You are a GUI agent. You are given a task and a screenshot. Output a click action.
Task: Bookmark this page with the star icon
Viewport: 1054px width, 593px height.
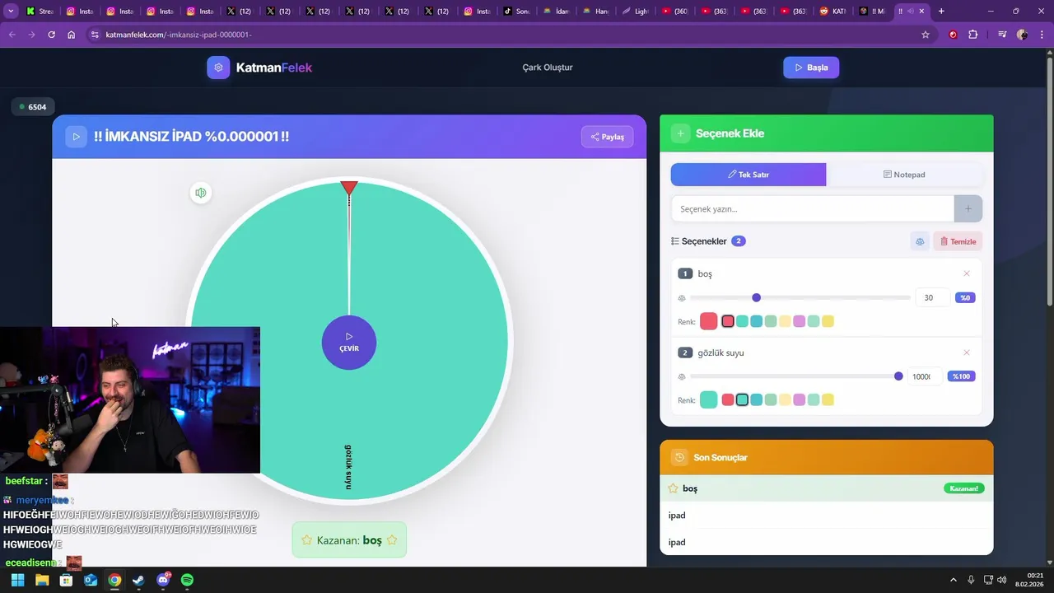point(926,35)
